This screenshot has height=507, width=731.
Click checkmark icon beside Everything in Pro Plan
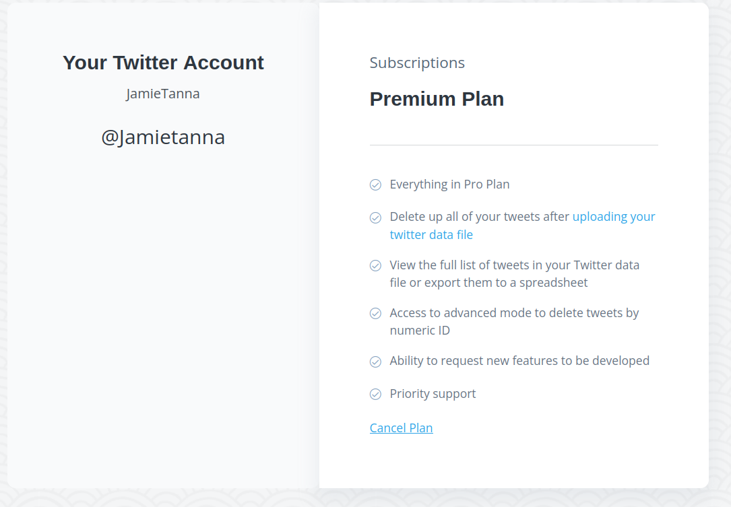tap(375, 185)
